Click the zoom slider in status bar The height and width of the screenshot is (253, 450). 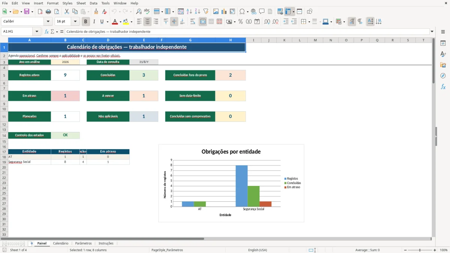click(x=420, y=250)
